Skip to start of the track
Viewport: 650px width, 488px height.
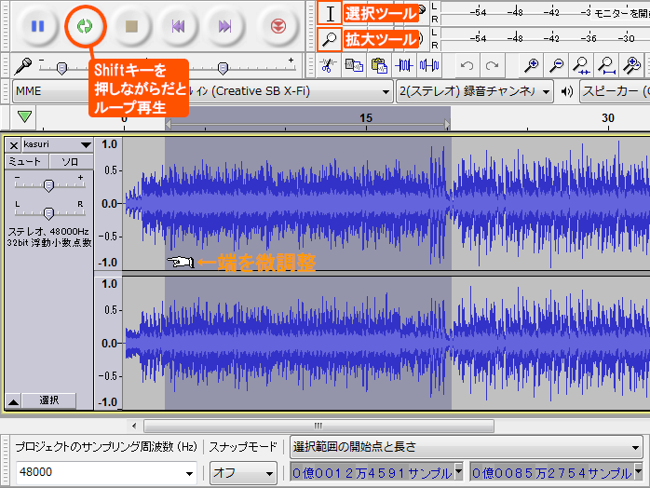(x=177, y=26)
